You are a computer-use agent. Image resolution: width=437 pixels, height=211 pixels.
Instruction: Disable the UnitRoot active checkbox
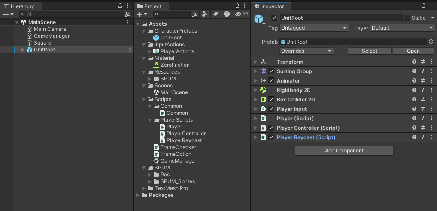(x=274, y=18)
